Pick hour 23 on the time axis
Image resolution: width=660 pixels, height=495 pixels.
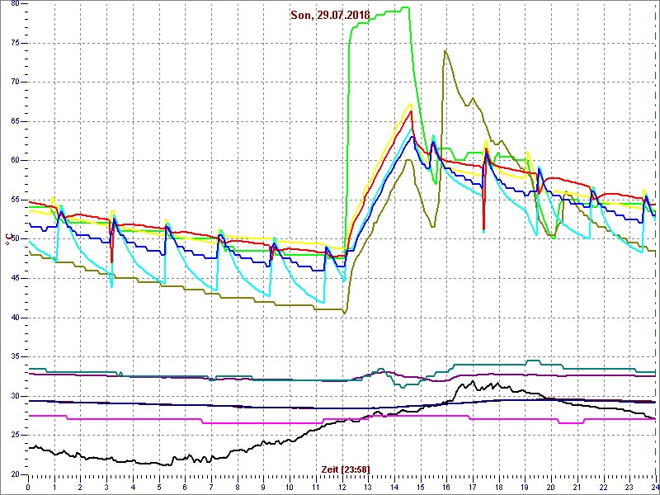coord(629,487)
